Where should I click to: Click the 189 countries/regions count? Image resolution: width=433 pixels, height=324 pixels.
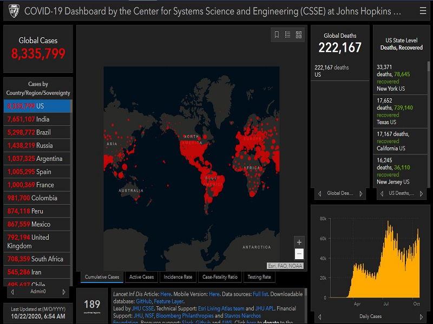coord(92,305)
